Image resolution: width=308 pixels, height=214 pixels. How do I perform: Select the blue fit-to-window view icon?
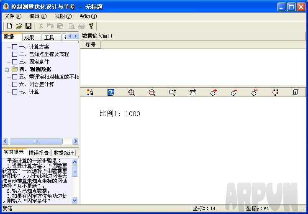pyautogui.click(x=111, y=92)
